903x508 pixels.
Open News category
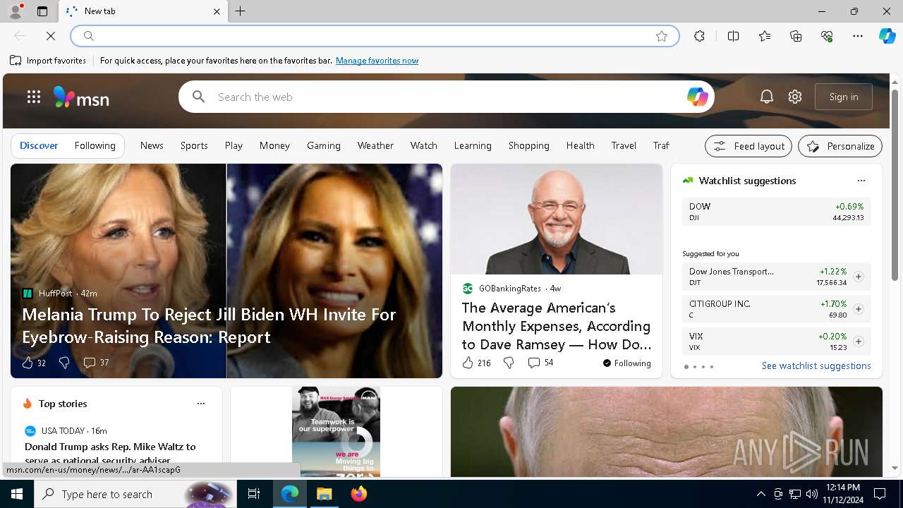[152, 146]
